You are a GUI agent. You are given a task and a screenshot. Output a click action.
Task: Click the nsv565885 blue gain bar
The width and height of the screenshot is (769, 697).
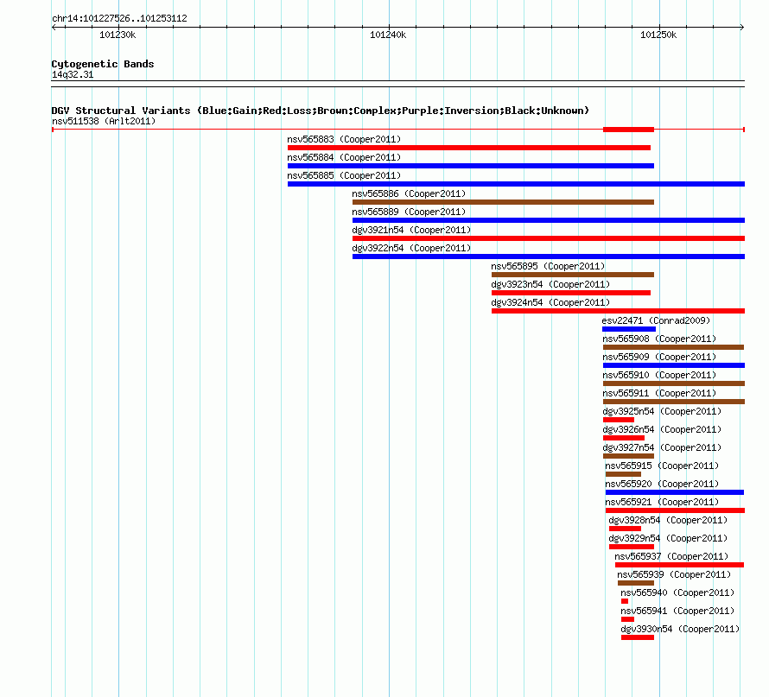click(516, 184)
